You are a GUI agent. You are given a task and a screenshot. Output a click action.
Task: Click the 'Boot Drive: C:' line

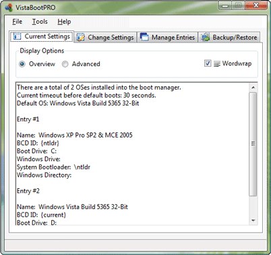click(x=36, y=151)
